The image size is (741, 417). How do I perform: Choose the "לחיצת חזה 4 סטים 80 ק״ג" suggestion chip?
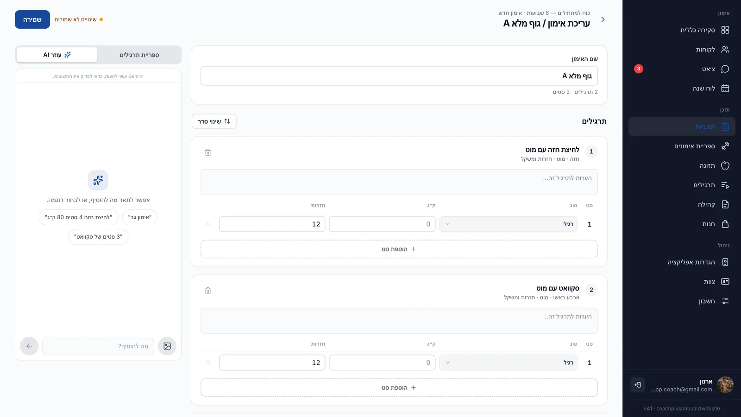coord(78,217)
